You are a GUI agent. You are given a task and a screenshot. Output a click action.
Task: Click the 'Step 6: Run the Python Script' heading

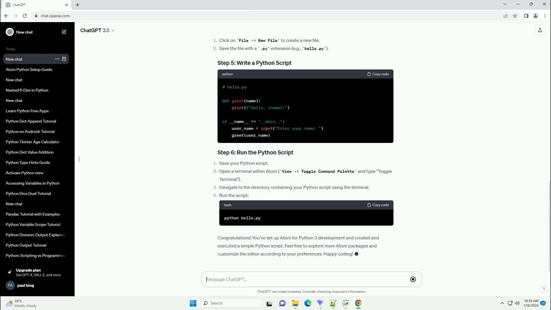(255, 152)
